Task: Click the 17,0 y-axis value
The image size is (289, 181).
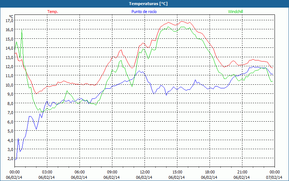Action: (x=9, y=21)
